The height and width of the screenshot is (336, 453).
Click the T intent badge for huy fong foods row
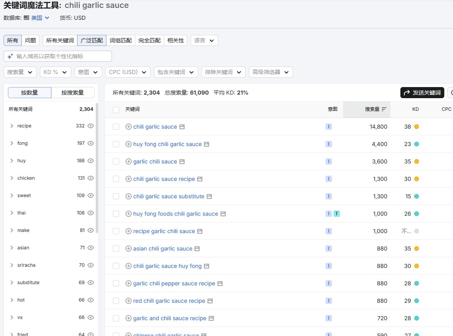point(337,214)
